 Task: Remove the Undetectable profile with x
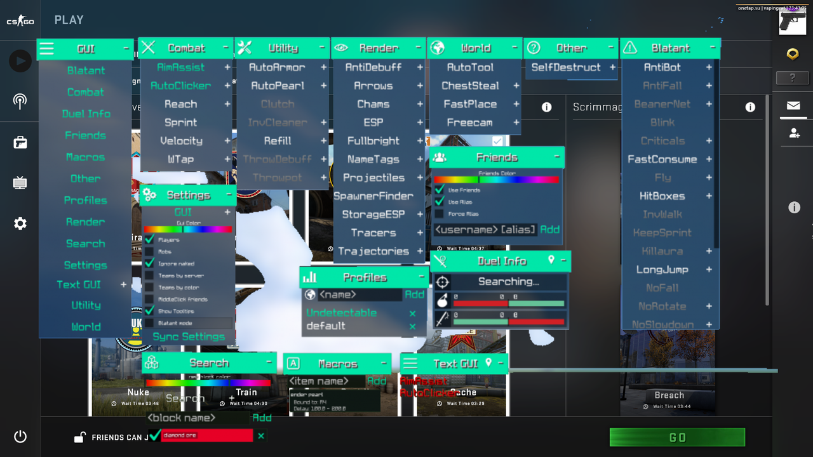pyautogui.click(x=412, y=313)
